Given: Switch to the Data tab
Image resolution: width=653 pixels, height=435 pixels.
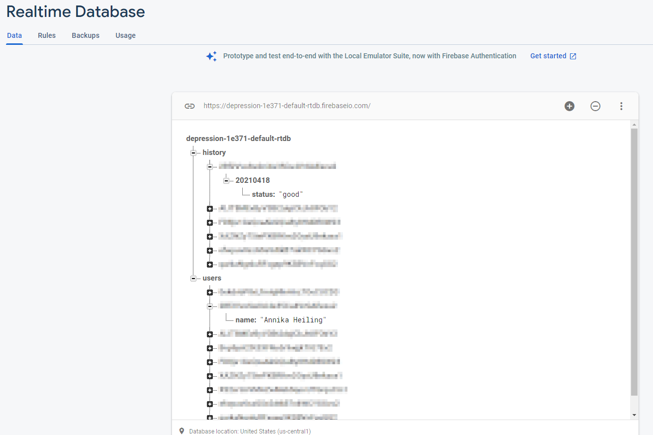Looking at the screenshot, I should (14, 35).
